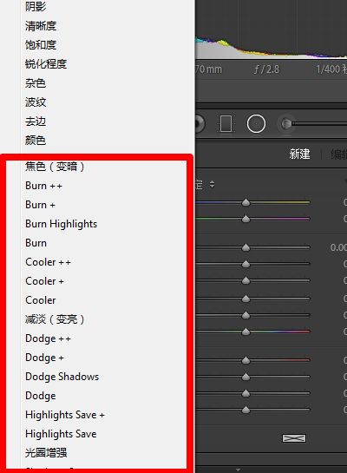Click the green-magenta tint slider handle
Image resolution: width=347 pixels, height=473 pixels.
(246, 219)
